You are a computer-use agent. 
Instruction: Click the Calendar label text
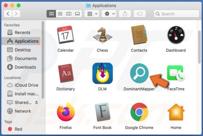(66, 50)
